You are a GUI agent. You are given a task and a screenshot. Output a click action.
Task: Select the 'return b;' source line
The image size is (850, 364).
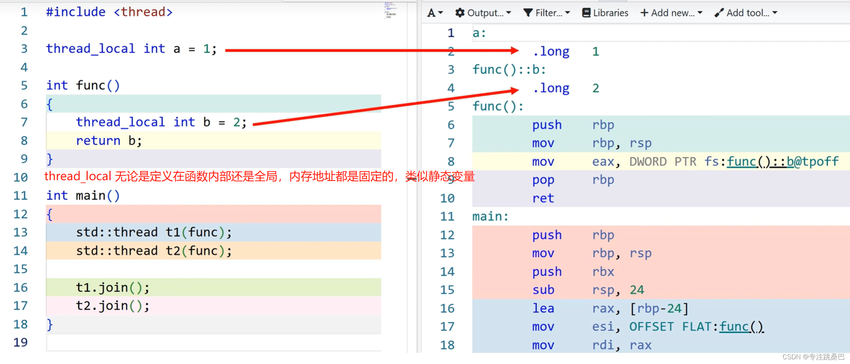(x=109, y=141)
